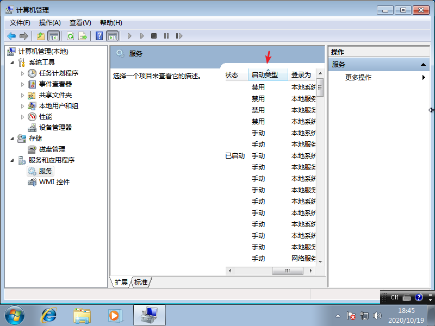Open the 查看(V) menu
Screen dimensions: 435x326
pyautogui.click(x=79, y=22)
